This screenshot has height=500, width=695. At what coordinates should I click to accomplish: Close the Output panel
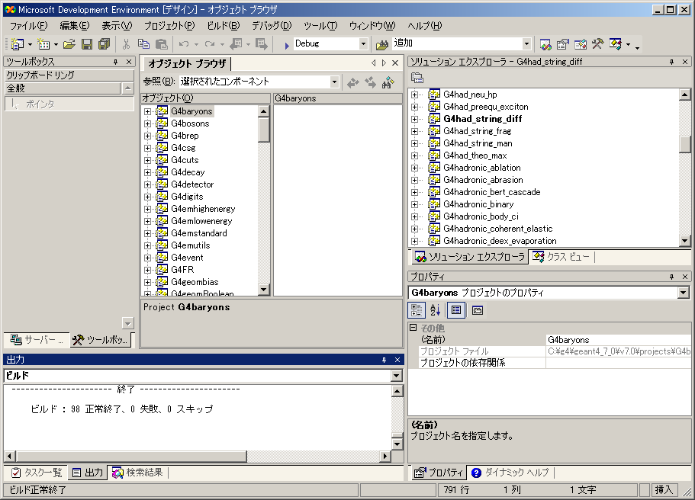[x=397, y=360]
